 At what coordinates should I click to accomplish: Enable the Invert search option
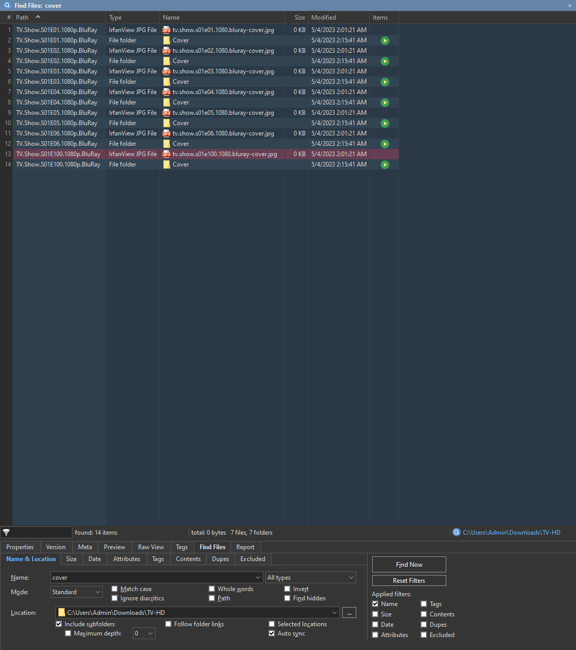(x=287, y=588)
